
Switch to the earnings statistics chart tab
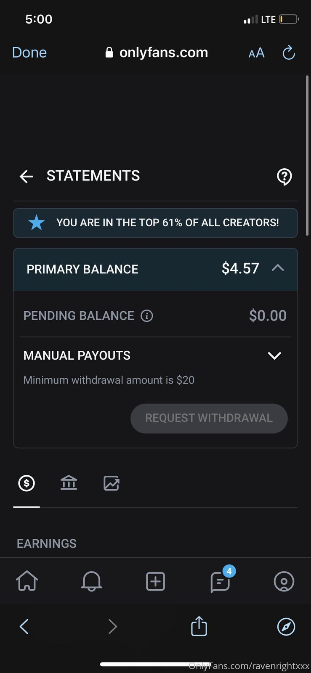(x=112, y=483)
